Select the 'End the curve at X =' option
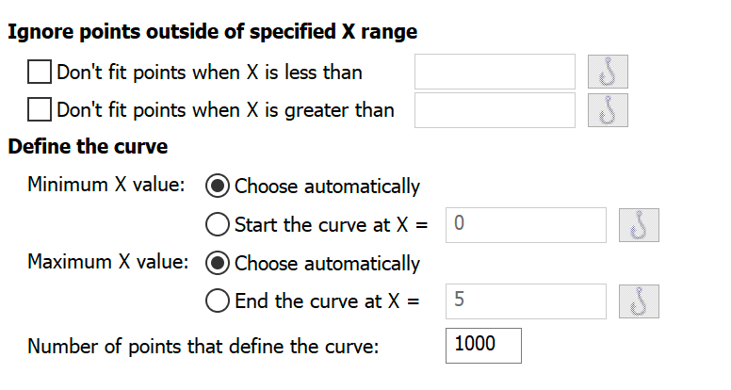Screen dimensions: 731x390 217,301
